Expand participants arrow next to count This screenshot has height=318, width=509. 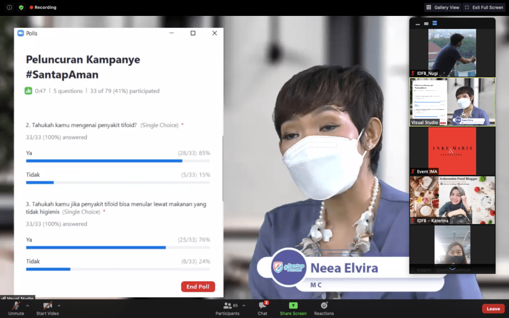tap(244, 306)
